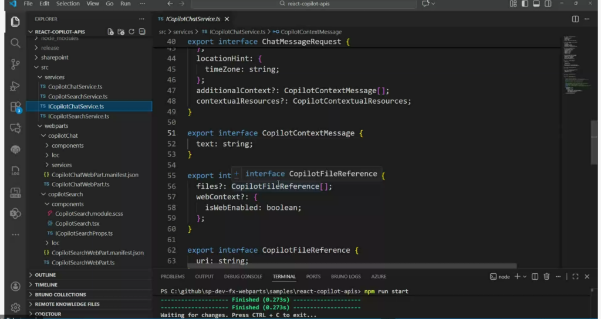Open the Search view in activity bar

(15, 43)
